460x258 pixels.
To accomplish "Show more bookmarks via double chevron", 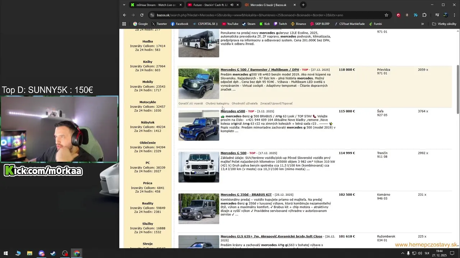I will (422, 24).
